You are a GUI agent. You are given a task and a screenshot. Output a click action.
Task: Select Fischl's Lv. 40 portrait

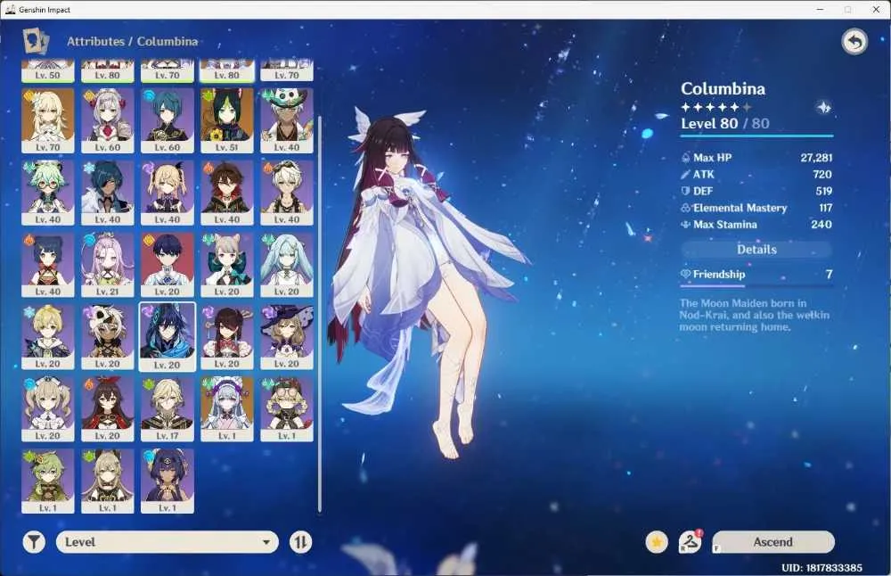point(168,193)
